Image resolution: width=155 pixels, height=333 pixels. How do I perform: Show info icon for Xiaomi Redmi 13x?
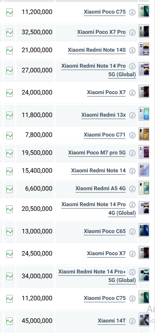tap(133, 115)
